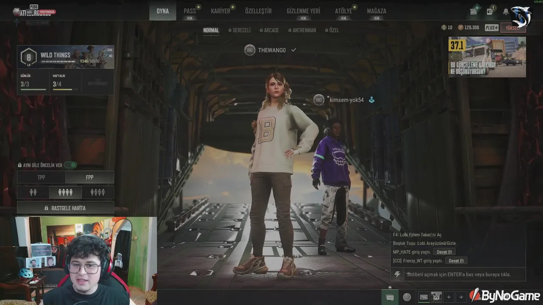This screenshot has width=543, height=305.
Task: Open the OYNA tab
Action: tap(162, 11)
